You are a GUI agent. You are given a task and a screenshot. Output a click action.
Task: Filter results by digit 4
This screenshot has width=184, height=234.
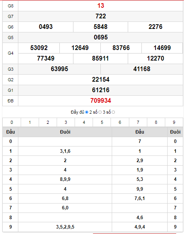(x=84, y=122)
